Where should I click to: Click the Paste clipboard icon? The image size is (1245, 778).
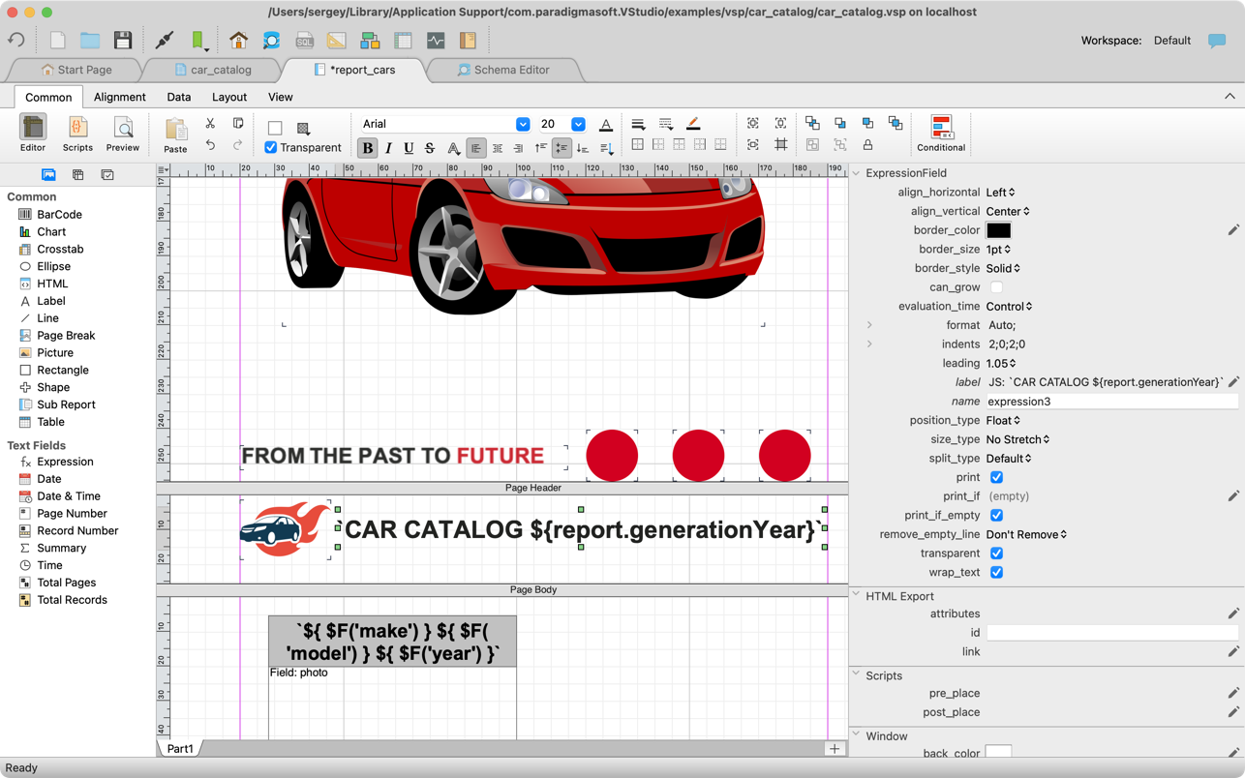pos(175,133)
